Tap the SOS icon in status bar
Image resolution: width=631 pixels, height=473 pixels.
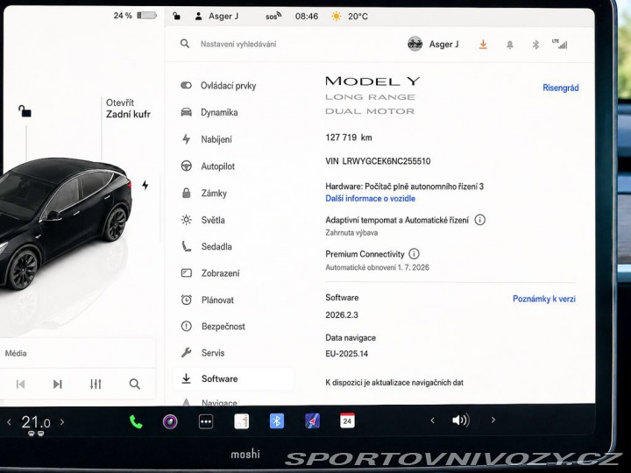[x=273, y=16]
